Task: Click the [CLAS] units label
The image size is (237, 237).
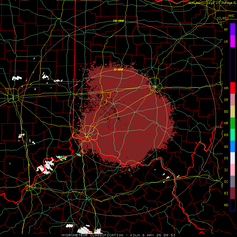Action: [223, 18]
